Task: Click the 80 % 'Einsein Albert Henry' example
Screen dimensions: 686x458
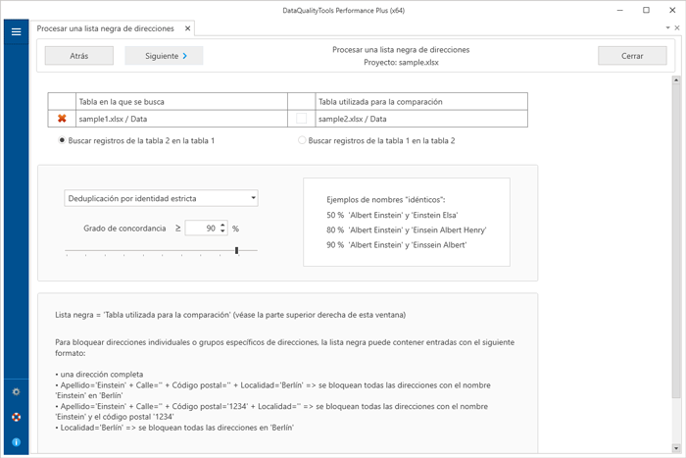Action: pyautogui.click(x=407, y=229)
